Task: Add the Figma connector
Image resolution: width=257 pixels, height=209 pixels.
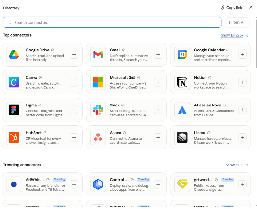Action: coord(74,110)
